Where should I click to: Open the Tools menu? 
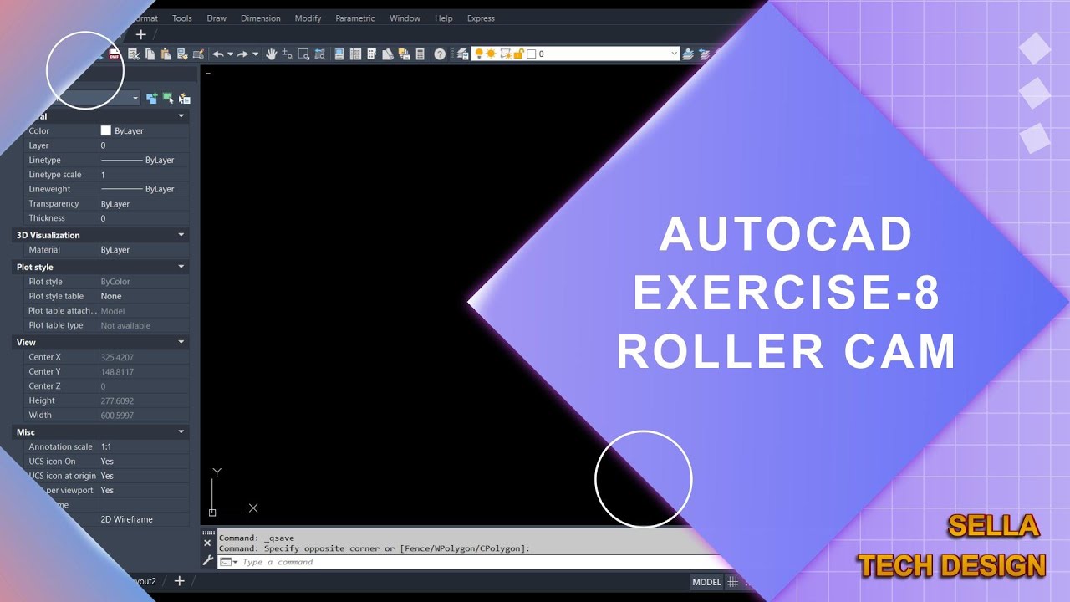click(x=181, y=18)
